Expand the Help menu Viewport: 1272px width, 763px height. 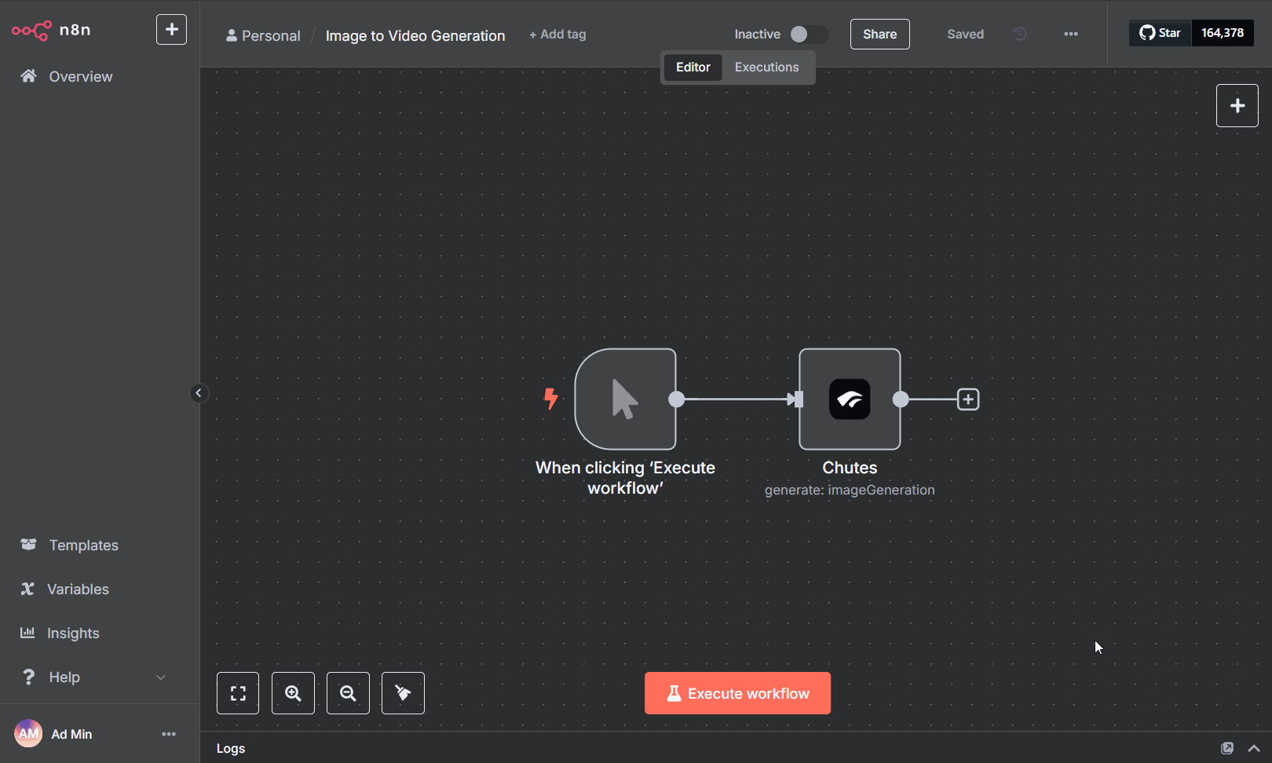pyautogui.click(x=93, y=677)
